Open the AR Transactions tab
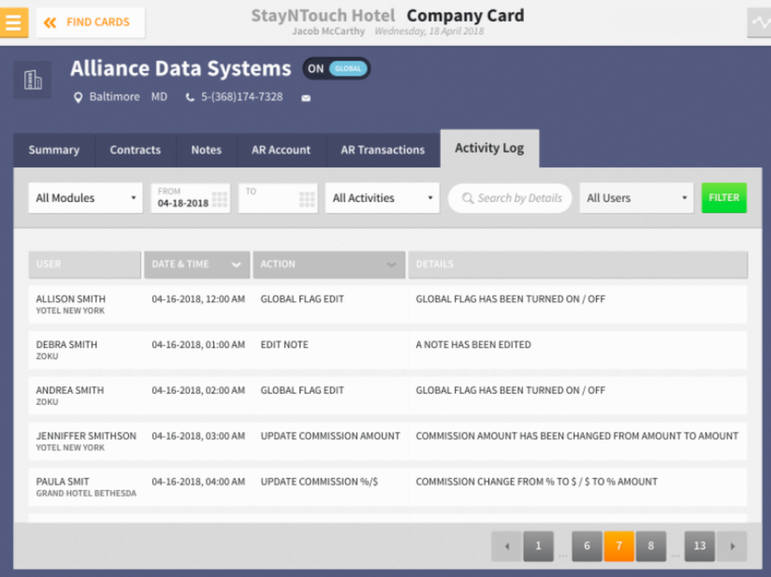 [x=382, y=150]
